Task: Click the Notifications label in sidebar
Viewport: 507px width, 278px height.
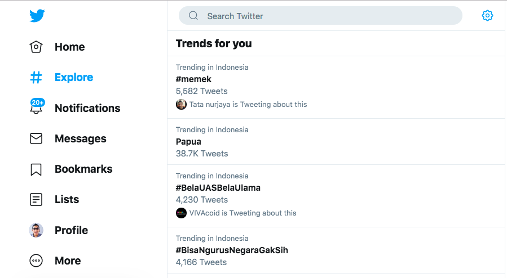Action: (87, 108)
